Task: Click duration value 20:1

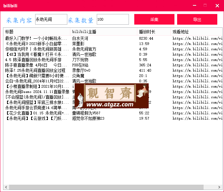Action: [143, 76]
